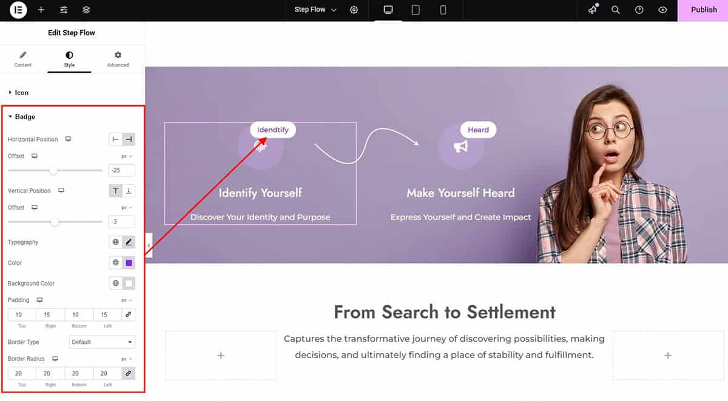The width and height of the screenshot is (728, 401).
Task: Open site settings sliders icon
Action: [x=64, y=10]
